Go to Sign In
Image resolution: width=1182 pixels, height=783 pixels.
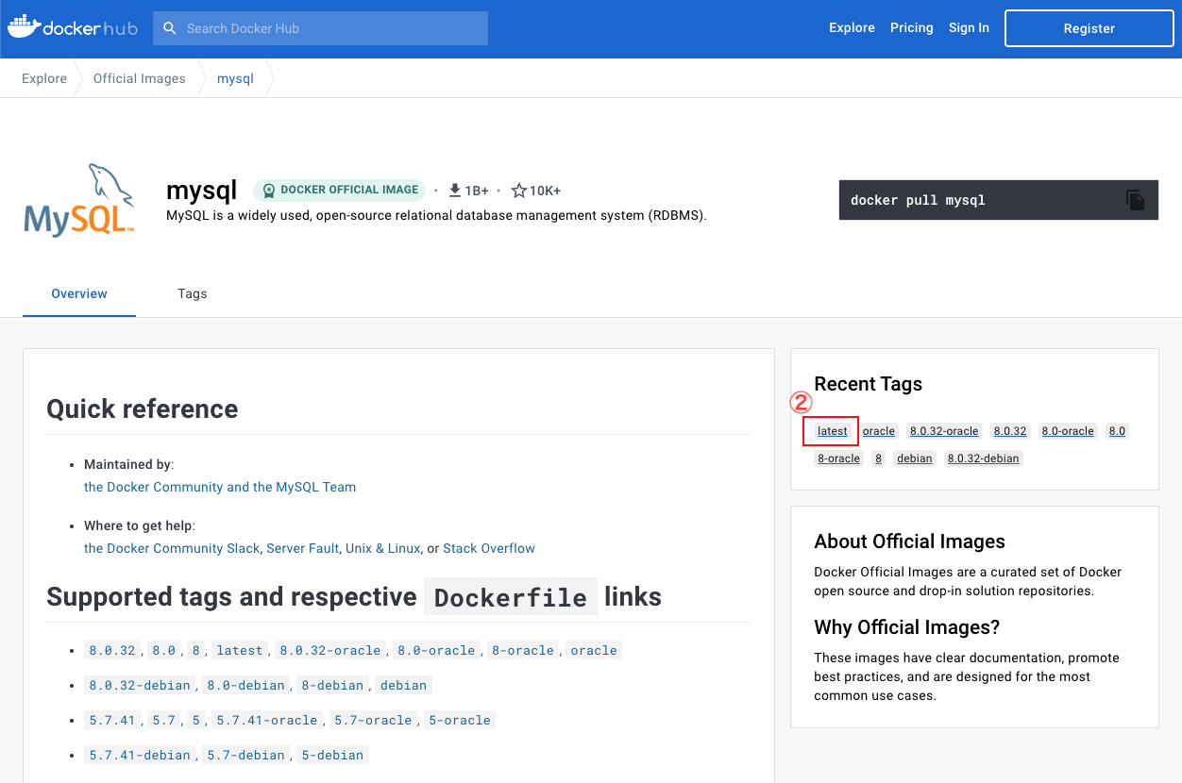point(970,28)
